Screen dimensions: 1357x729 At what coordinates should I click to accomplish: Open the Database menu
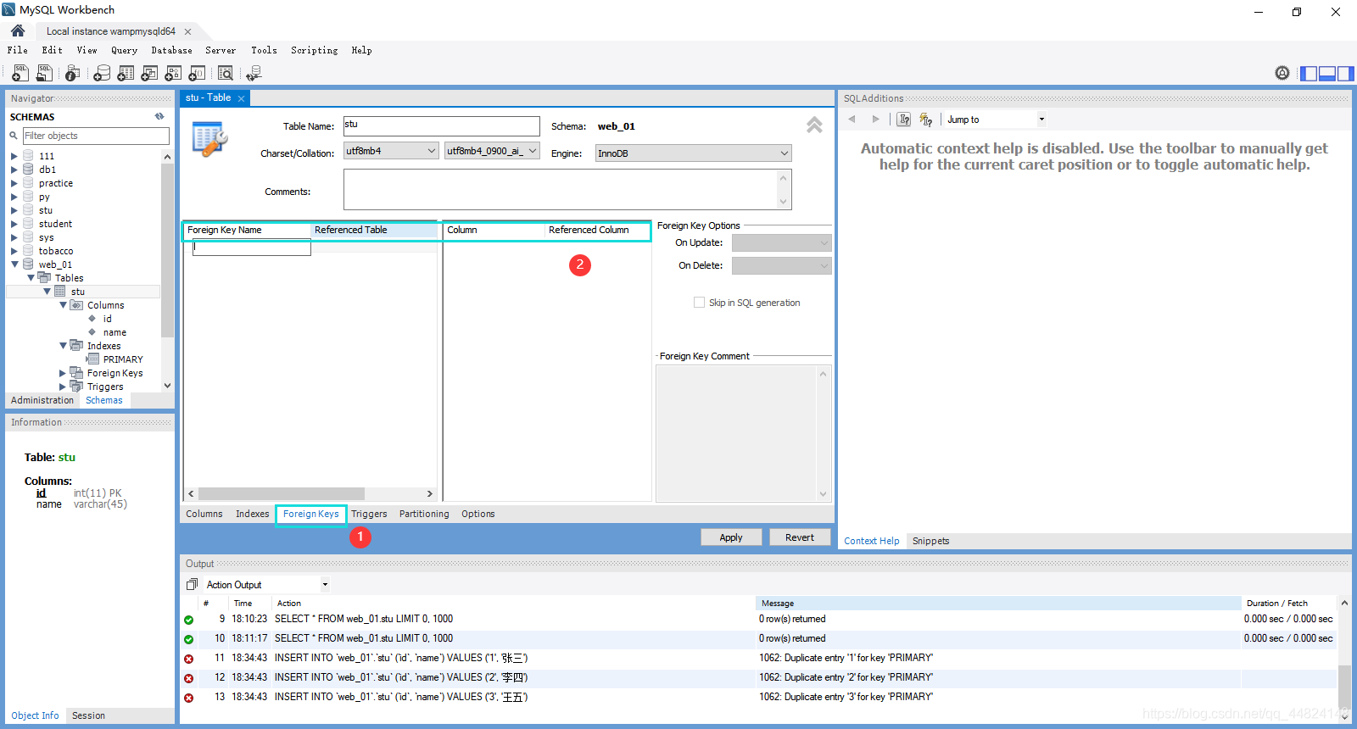pyautogui.click(x=172, y=50)
